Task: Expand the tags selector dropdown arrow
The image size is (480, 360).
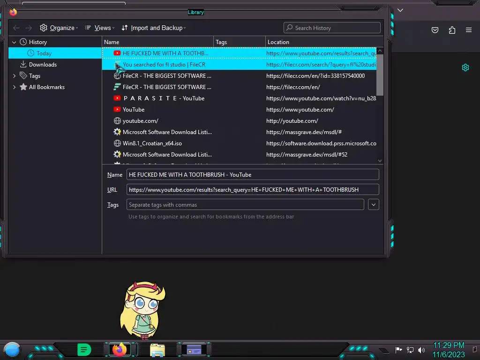Action: 374,204
